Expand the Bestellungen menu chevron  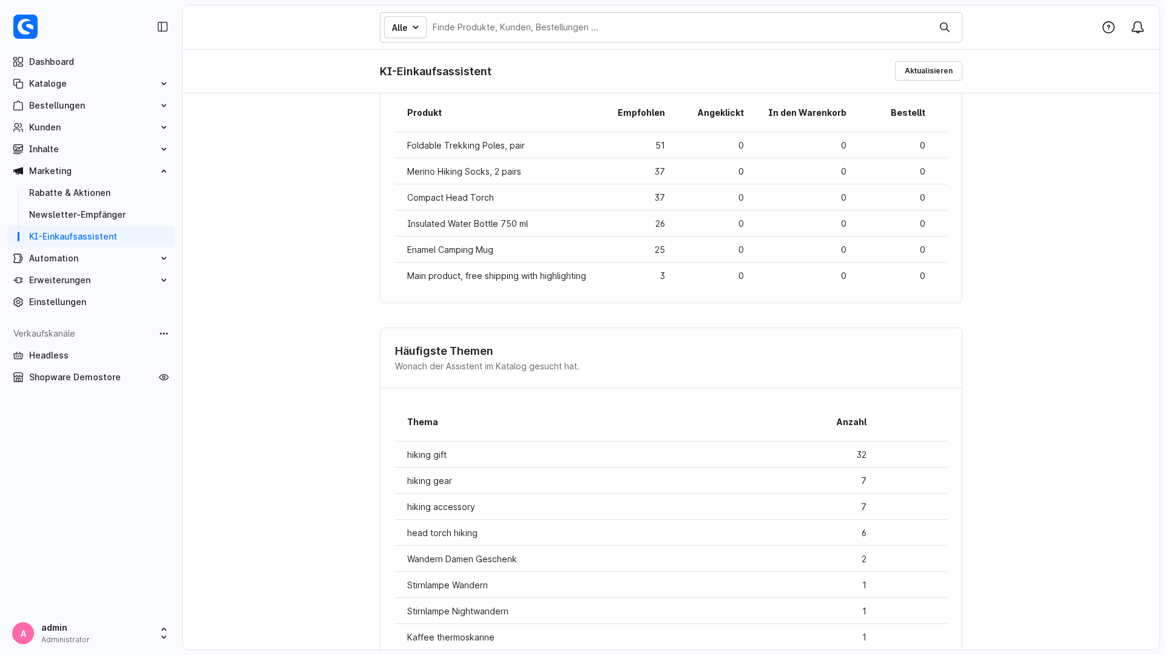164,106
